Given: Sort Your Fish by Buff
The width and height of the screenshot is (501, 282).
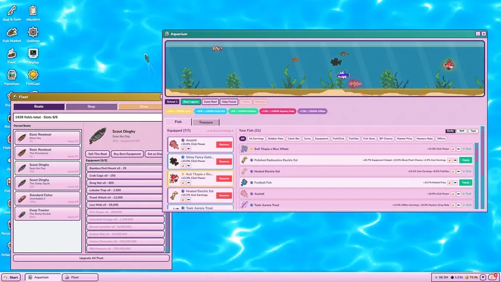Looking at the screenshot, I should 462,131.
